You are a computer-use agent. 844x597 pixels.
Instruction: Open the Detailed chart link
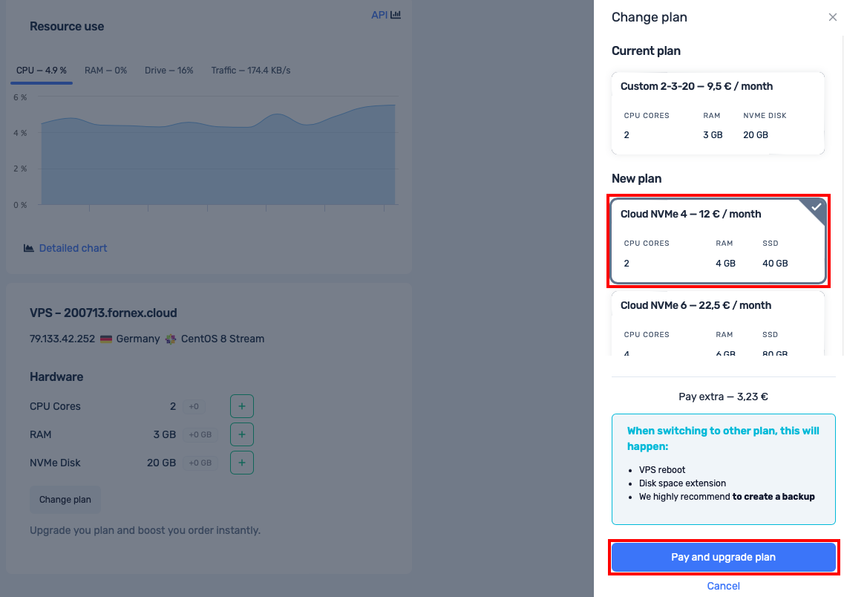73,248
